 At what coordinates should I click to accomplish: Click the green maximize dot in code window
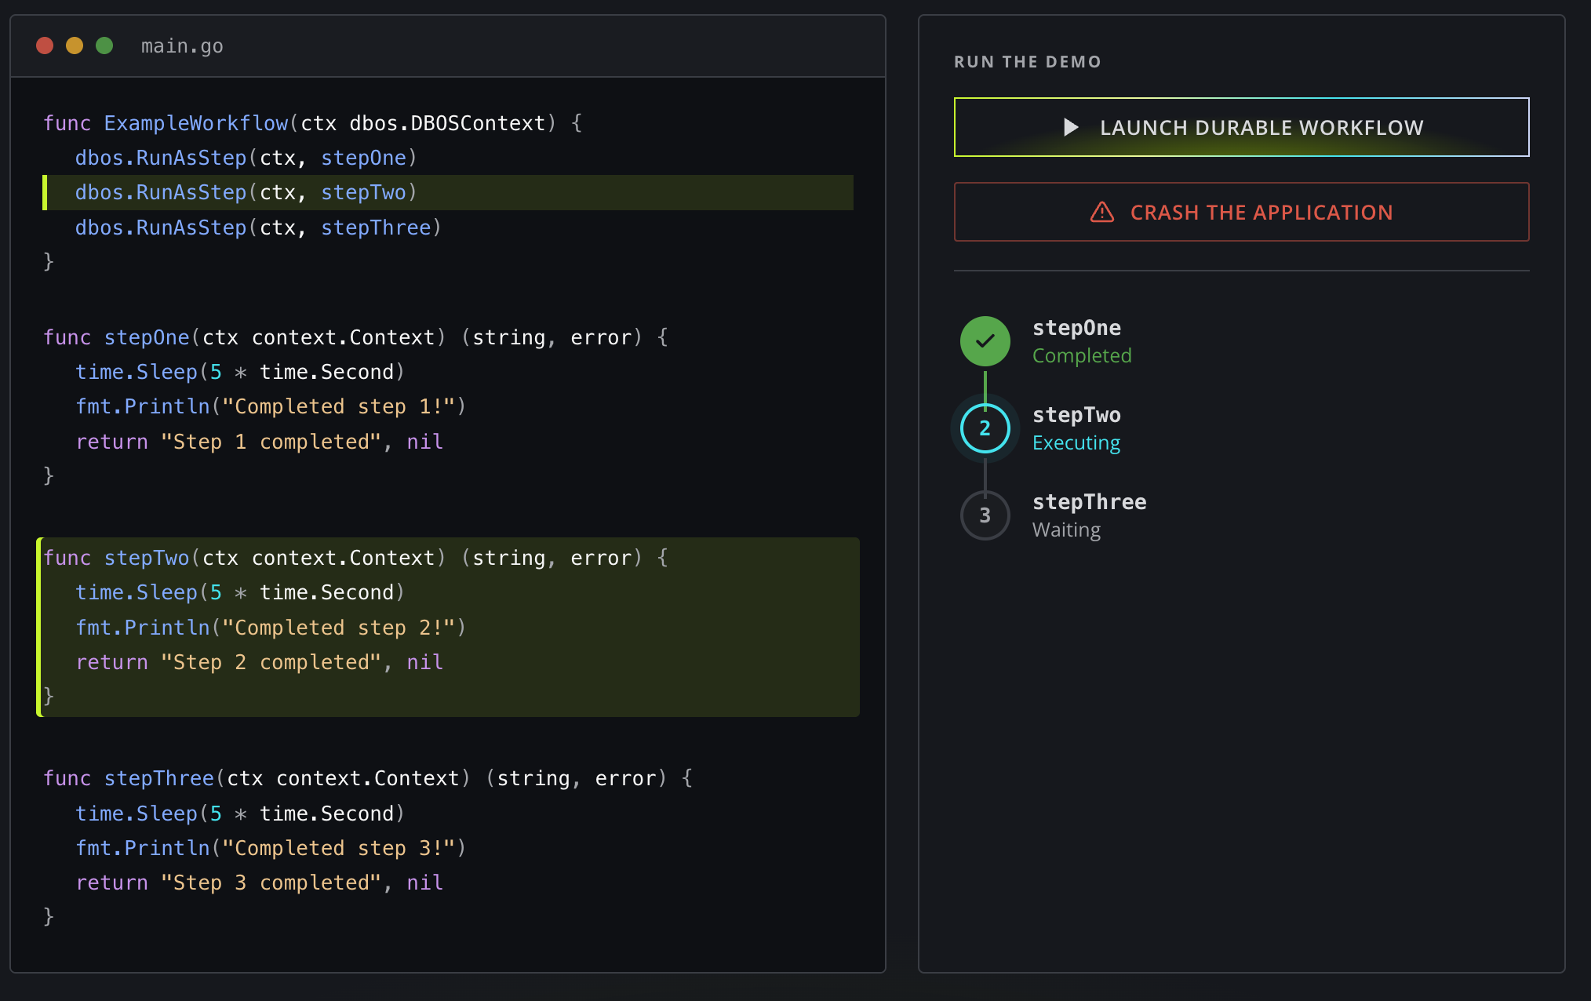[104, 45]
